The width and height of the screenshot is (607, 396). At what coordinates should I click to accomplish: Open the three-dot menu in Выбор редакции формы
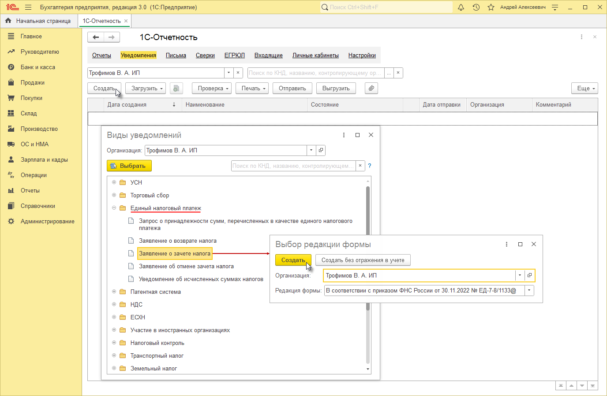[x=506, y=244]
